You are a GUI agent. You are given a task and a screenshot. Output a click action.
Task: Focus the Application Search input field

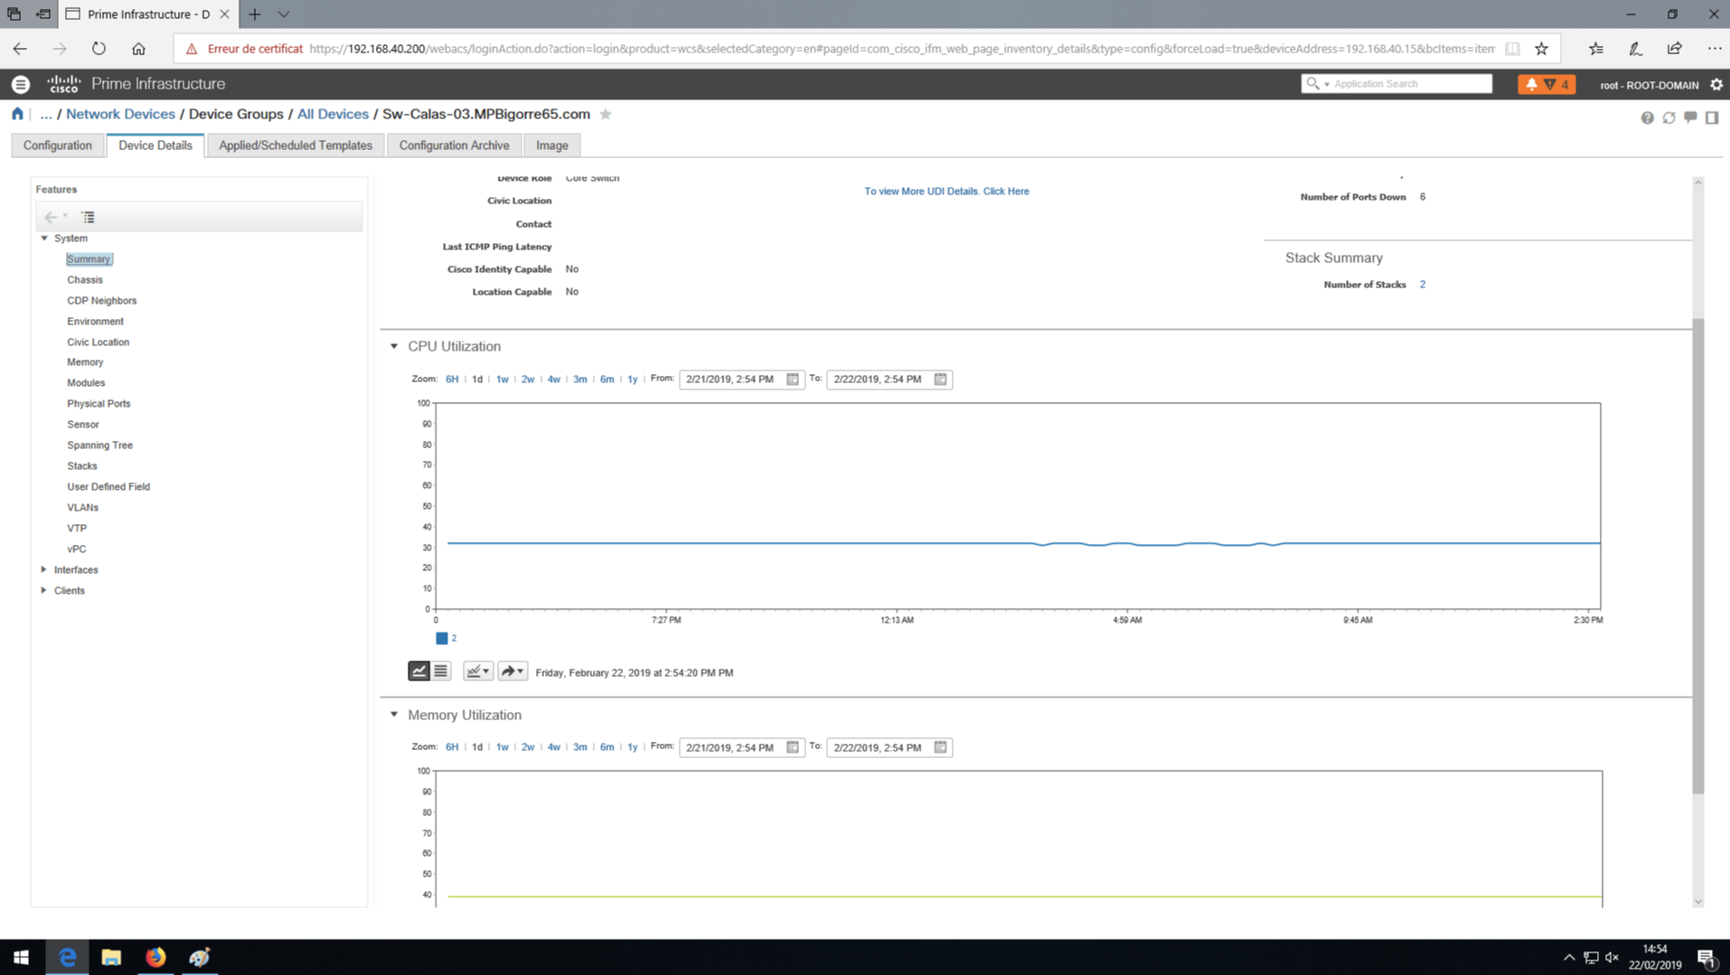1410,84
